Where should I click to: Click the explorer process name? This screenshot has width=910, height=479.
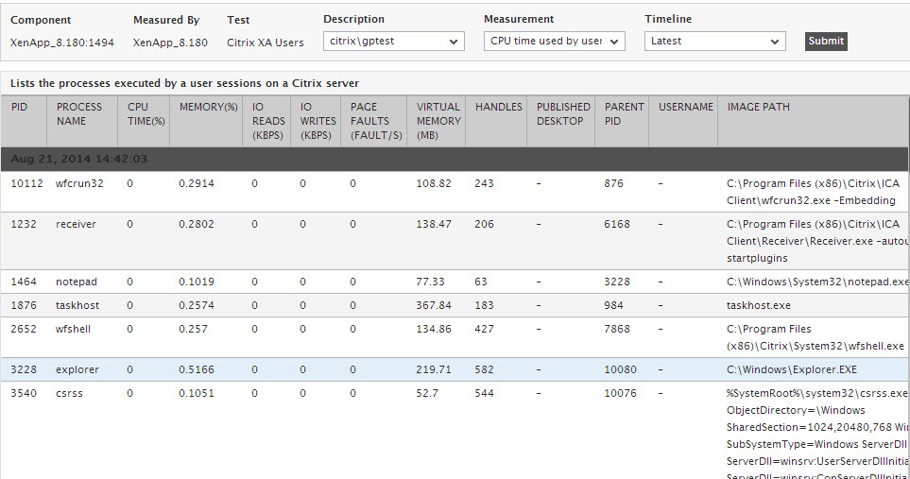(77, 369)
